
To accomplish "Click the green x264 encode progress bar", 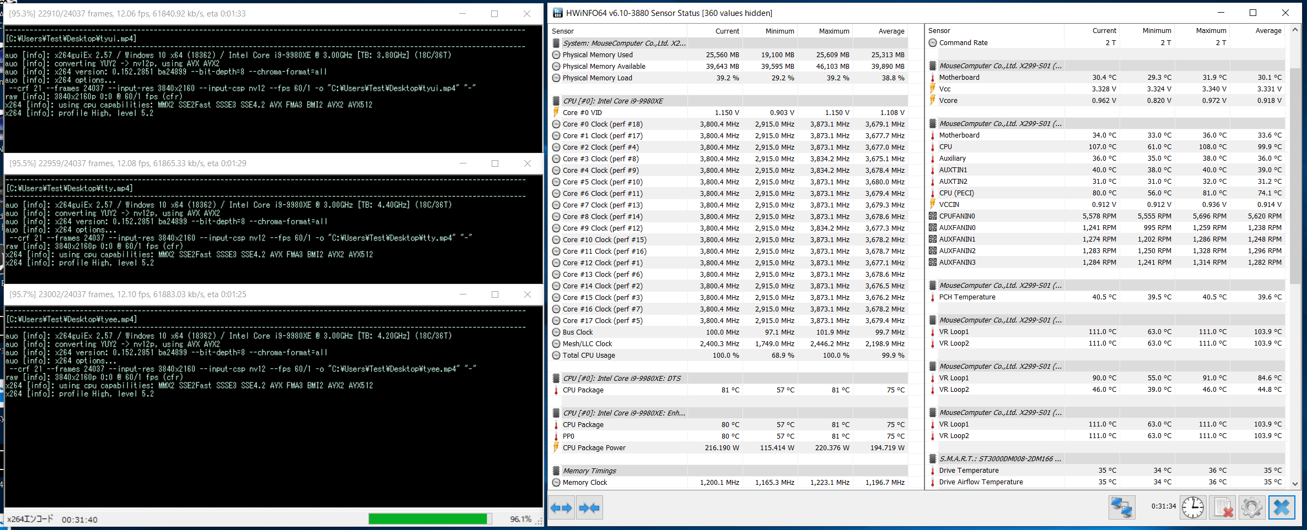I will pos(430,519).
